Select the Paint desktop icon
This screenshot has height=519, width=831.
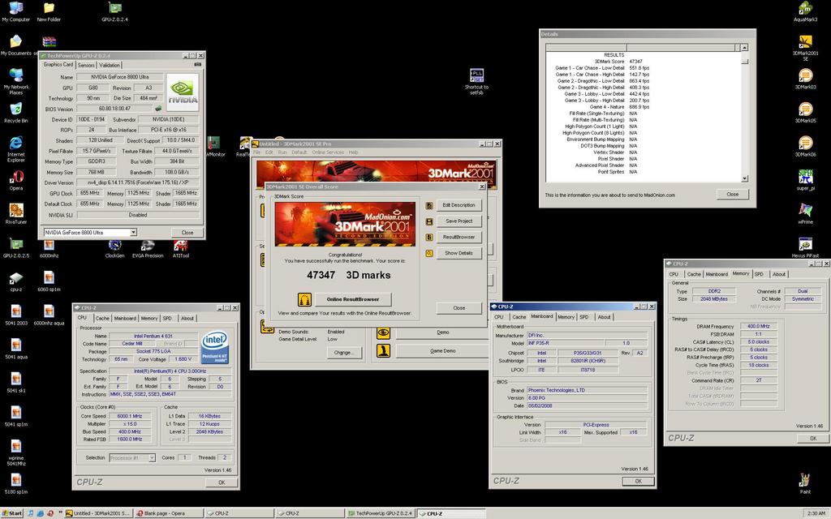click(805, 483)
